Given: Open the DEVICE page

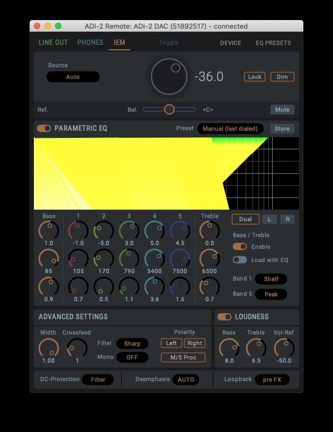Looking at the screenshot, I should [230, 43].
